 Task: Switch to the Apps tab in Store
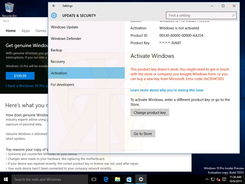26,31
